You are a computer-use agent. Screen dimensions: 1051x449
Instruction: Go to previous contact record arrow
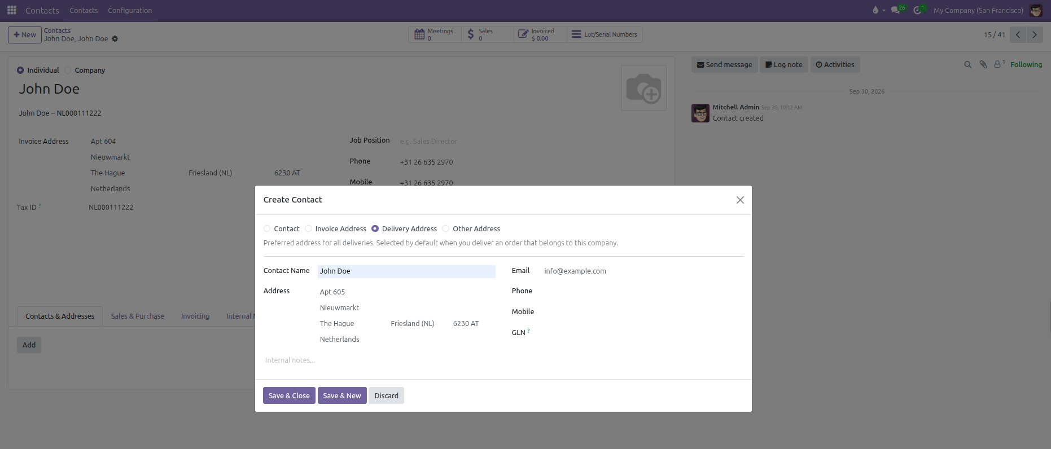(1018, 34)
